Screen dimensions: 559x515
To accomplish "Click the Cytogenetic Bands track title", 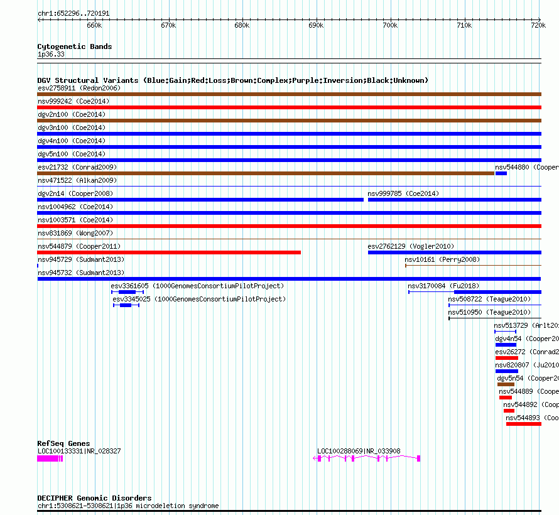I will [x=75, y=46].
